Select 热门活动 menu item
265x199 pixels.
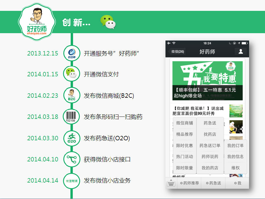coord(185,157)
